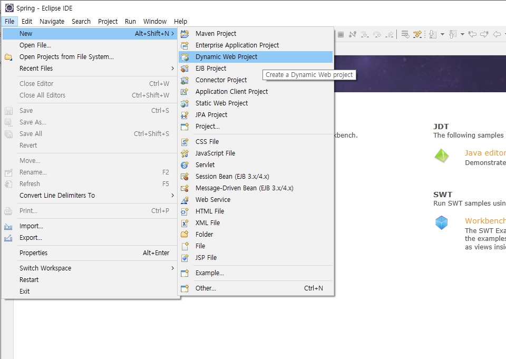Click the Step Over toolbar icon
This screenshot has height=359, width=506.
377,34
